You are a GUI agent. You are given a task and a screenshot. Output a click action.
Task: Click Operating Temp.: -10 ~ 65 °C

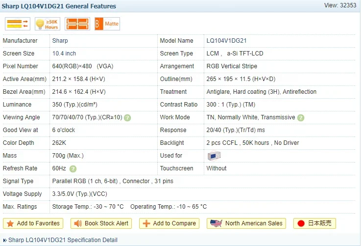click(169, 207)
